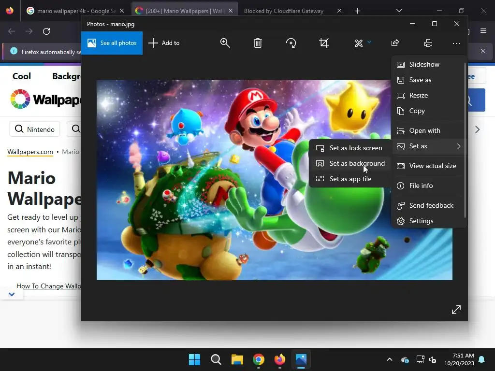Open Settings from the Photos menu

click(x=428, y=221)
